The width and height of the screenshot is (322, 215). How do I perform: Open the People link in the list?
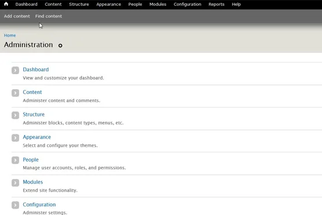point(31,160)
